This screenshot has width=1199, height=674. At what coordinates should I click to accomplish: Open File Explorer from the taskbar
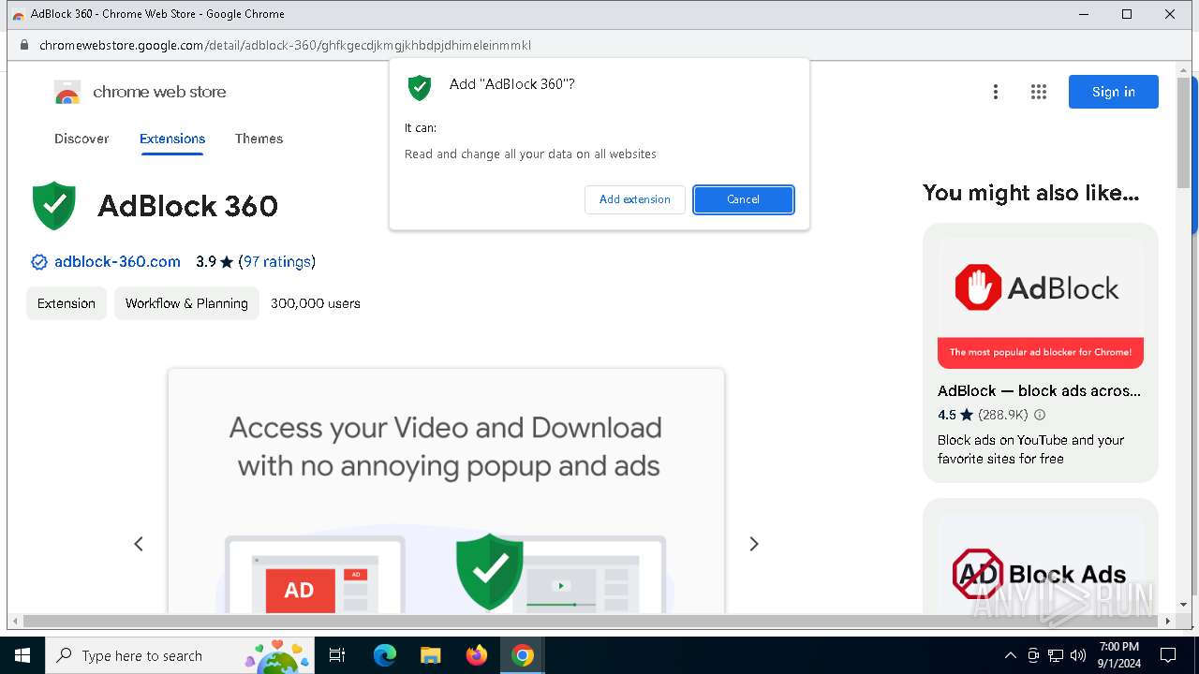tap(431, 655)
